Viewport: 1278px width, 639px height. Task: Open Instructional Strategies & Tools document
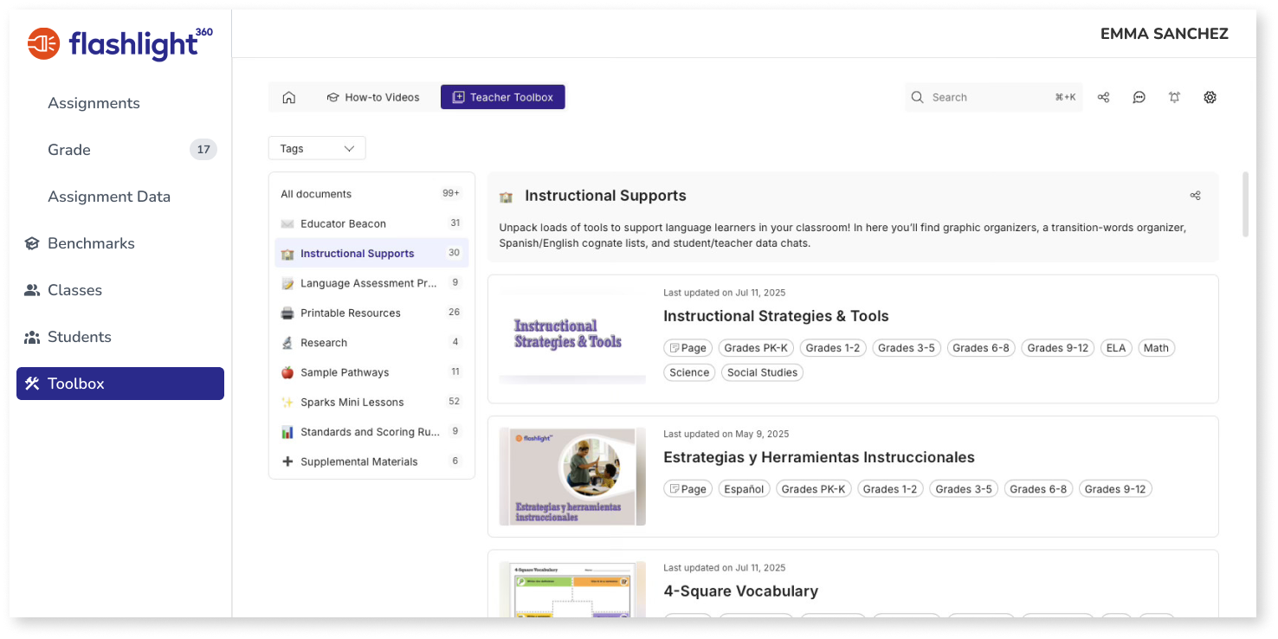776,316
